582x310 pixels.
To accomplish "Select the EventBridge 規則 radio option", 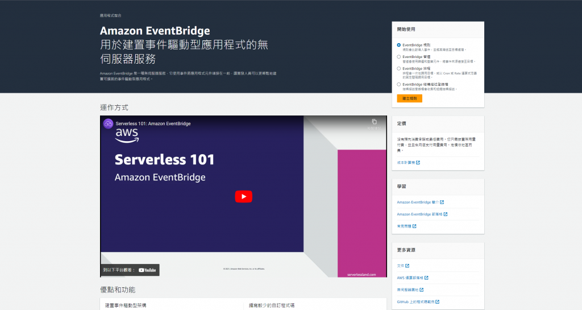I will (398, 45).
